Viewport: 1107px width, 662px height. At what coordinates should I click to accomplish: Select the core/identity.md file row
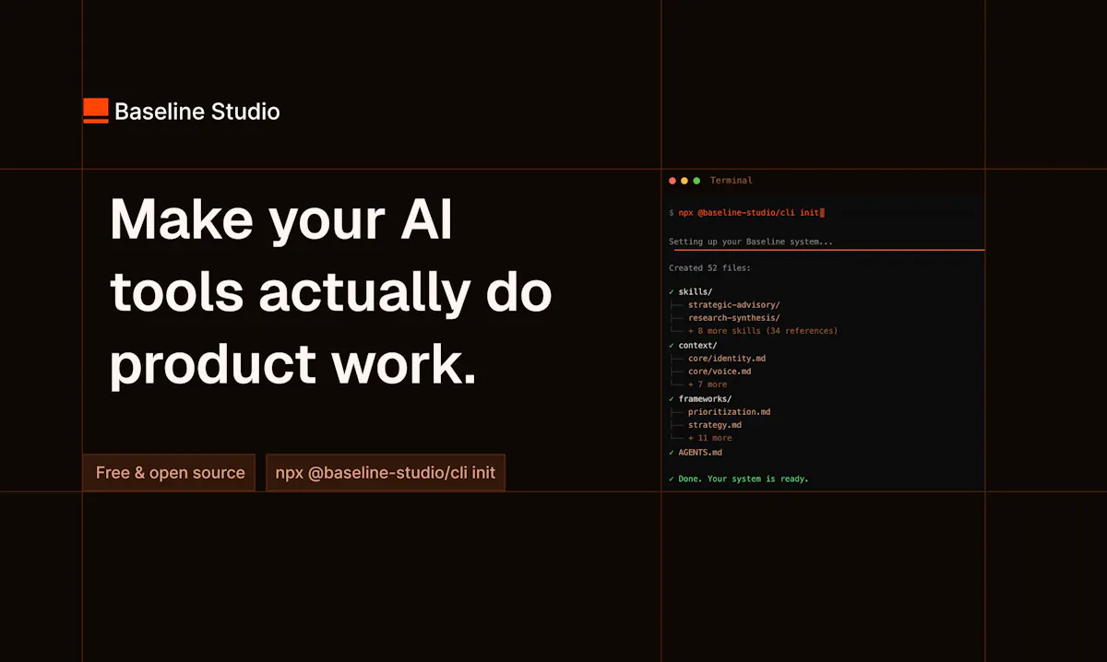click(x=727, y=359)
